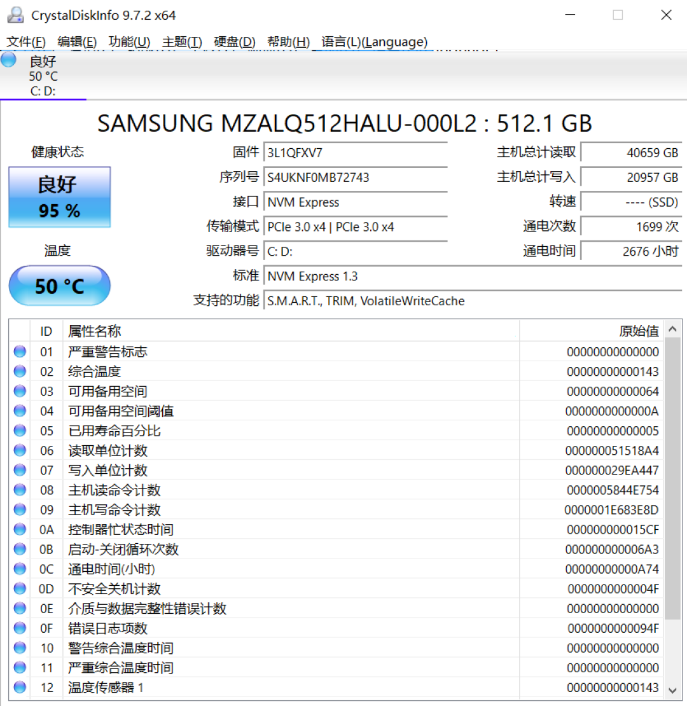Open the 帮助(H) menu
Screen dimensions: 687x706
[288, 42]
